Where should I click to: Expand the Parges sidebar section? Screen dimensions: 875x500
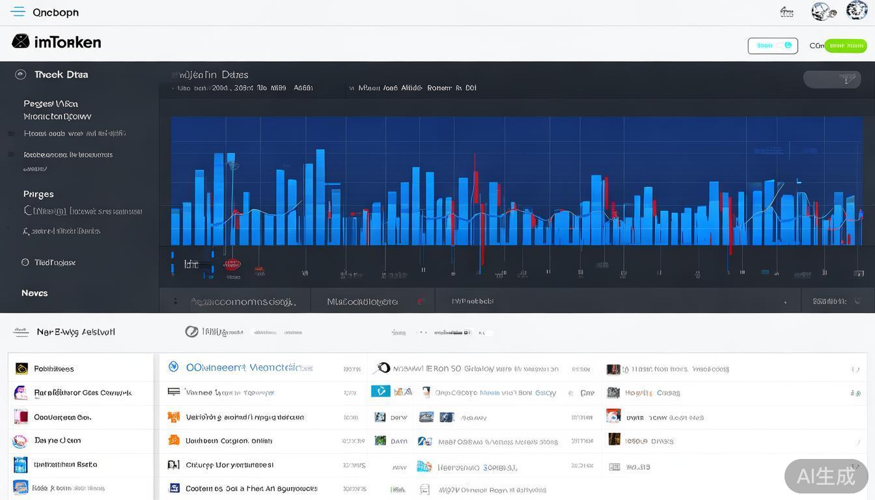tap(38, 194)
